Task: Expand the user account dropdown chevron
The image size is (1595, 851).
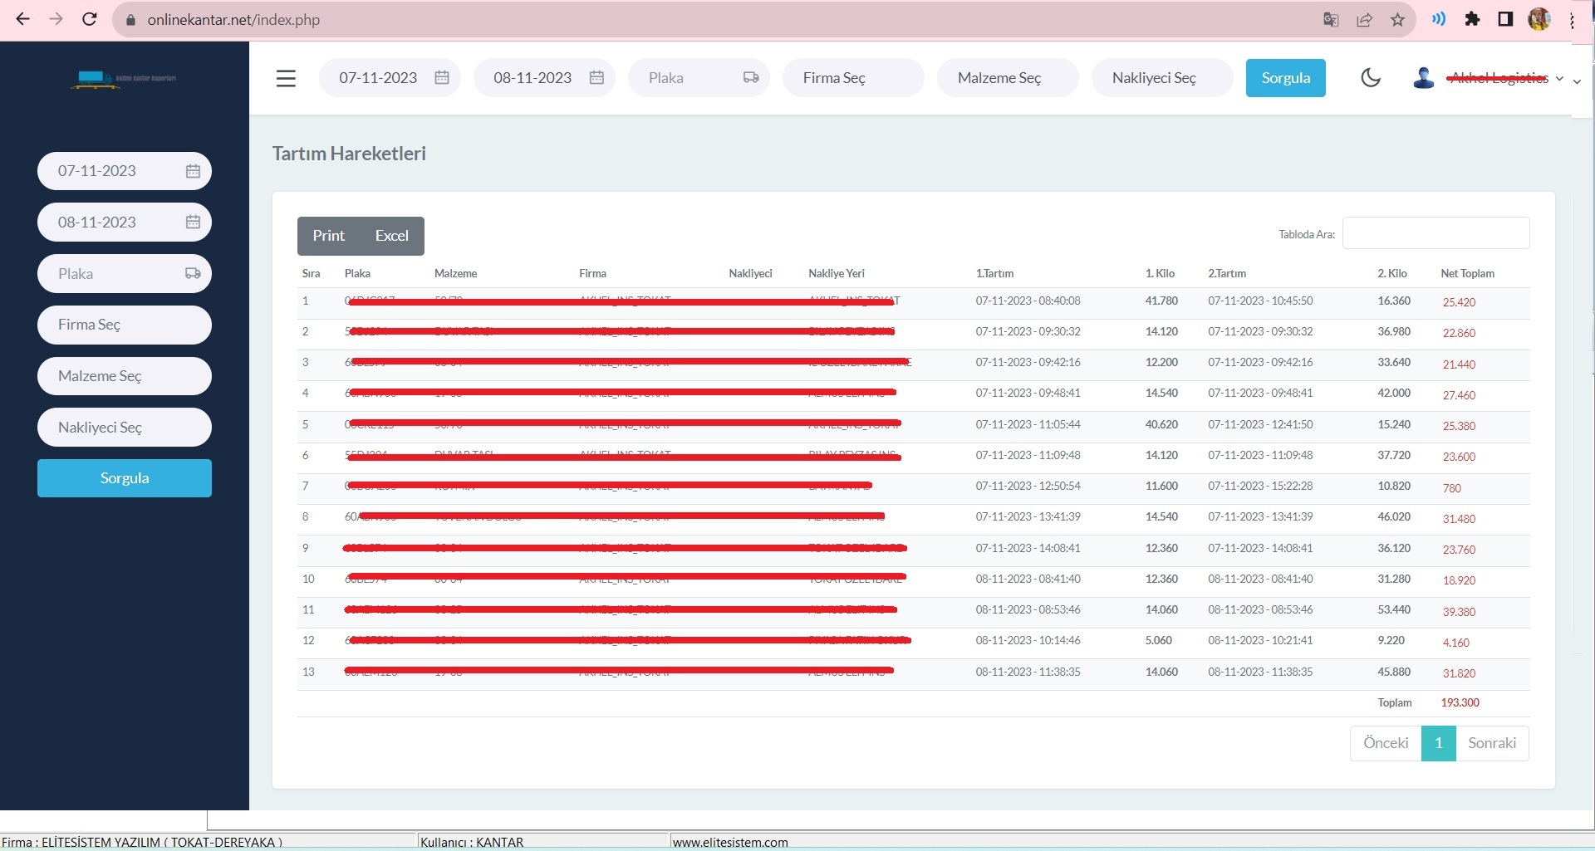Action: coord(1559,79)
